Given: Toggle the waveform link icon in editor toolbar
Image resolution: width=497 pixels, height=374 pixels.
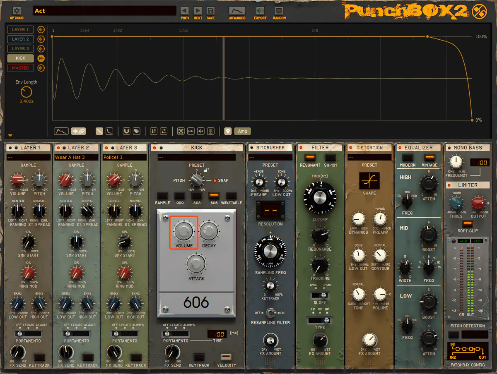Looking at the screenshot, I should pyautogui.click(x=78, y=131).
